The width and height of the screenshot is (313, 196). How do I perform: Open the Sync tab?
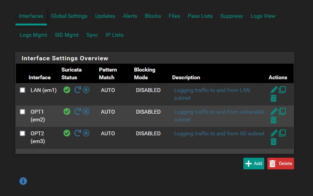[92, 35]
